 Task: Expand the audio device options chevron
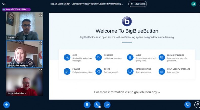tap(100, 107)
